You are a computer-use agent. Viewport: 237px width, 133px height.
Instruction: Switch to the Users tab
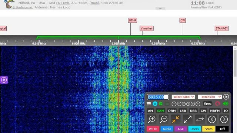[194, 129]
